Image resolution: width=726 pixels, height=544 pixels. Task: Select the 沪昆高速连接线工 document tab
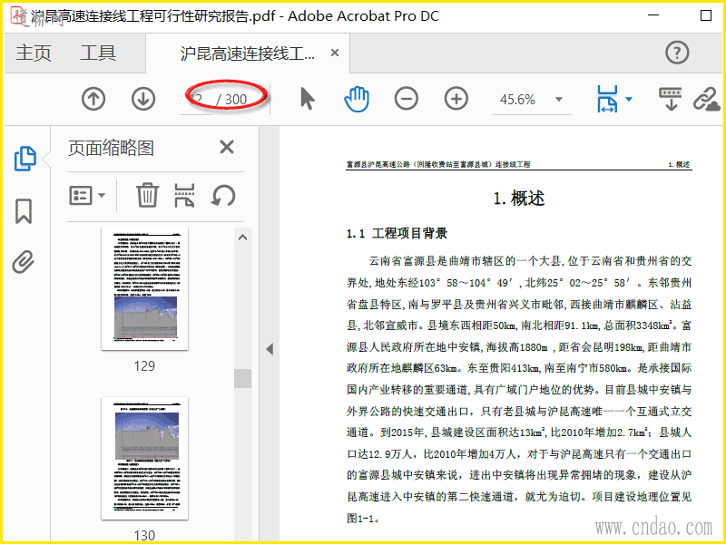[247, 53]
